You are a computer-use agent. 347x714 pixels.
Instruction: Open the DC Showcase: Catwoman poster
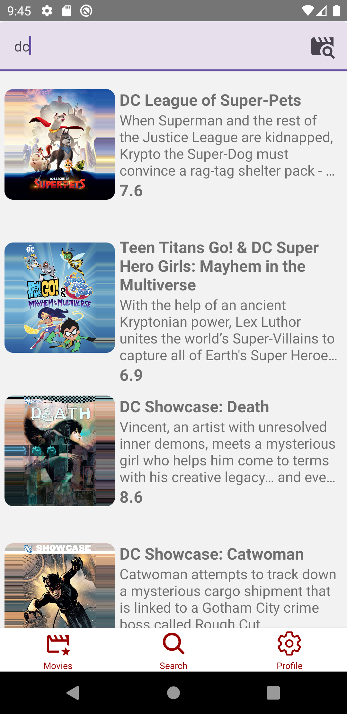[x=60, y=586]
